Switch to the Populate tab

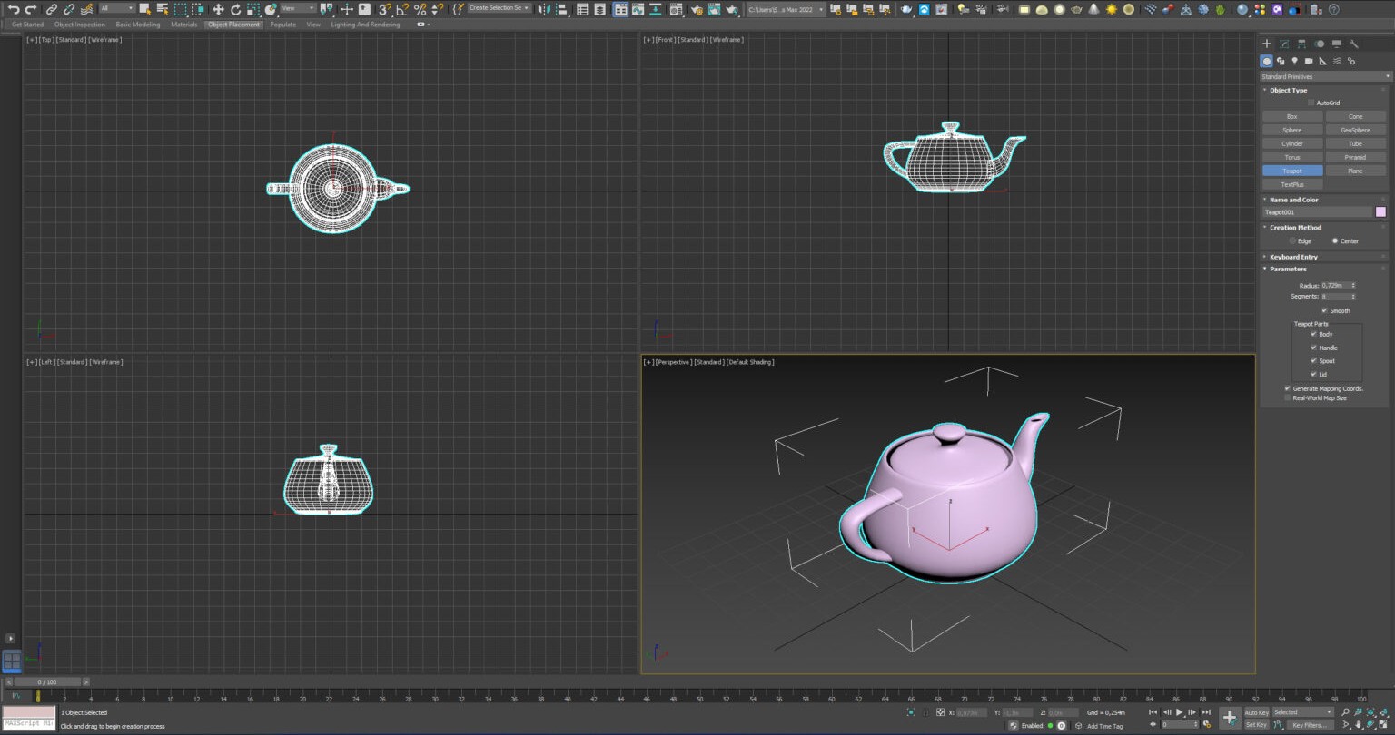(283, 24)
